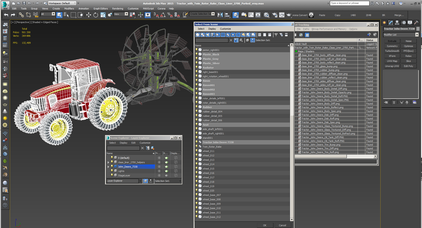Switch to sort by layer in Layer Explorer
The height and width of the screenshot is (228, 422).
[x=145, y=181]
